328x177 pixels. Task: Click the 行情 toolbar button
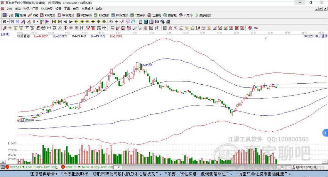(8, 15)
